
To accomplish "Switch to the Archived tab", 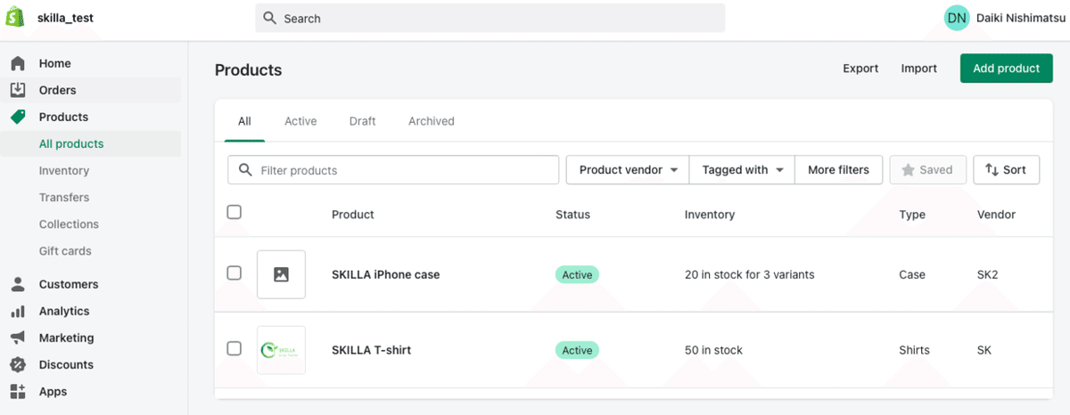I will tap(432, 121).
